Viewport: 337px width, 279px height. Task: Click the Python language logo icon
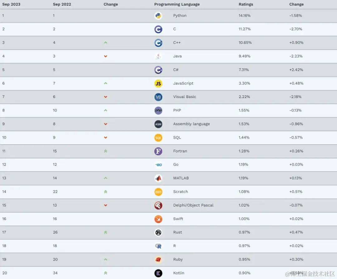click(158, 16)
